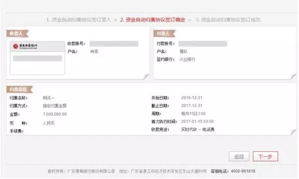Click the bank card thumbnail
299x179 pixels.
(x=37, y=58)
